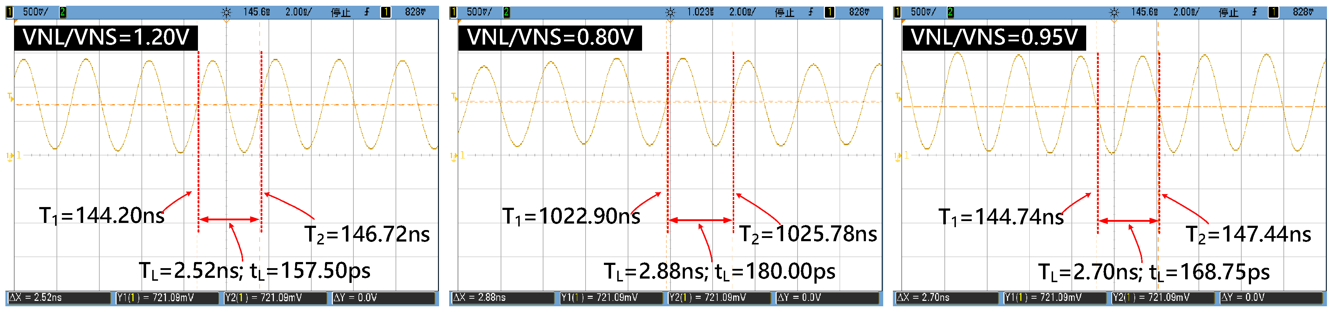The image size is (1332, 312).
Task: Click the 停止 run status in the 0.95V panel
Action: click(1228, 12)
